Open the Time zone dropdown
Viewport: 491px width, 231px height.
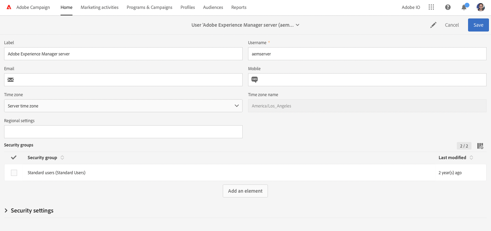tap(123, 106)
